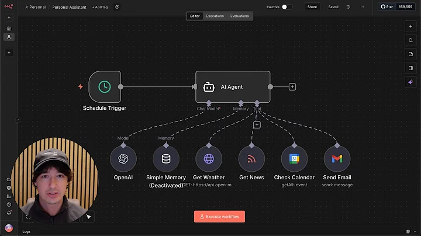Click the plus button after the AI Agent
This screenshot has height=236, width=421.
[292, 87]
